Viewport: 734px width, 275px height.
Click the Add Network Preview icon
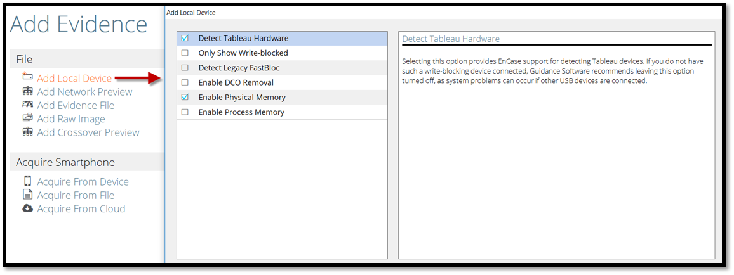(27, 91)
